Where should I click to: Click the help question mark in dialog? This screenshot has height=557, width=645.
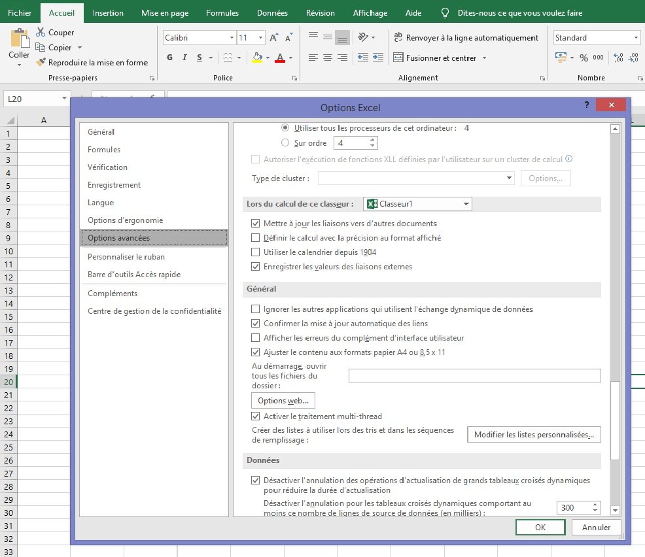(587, 105)
